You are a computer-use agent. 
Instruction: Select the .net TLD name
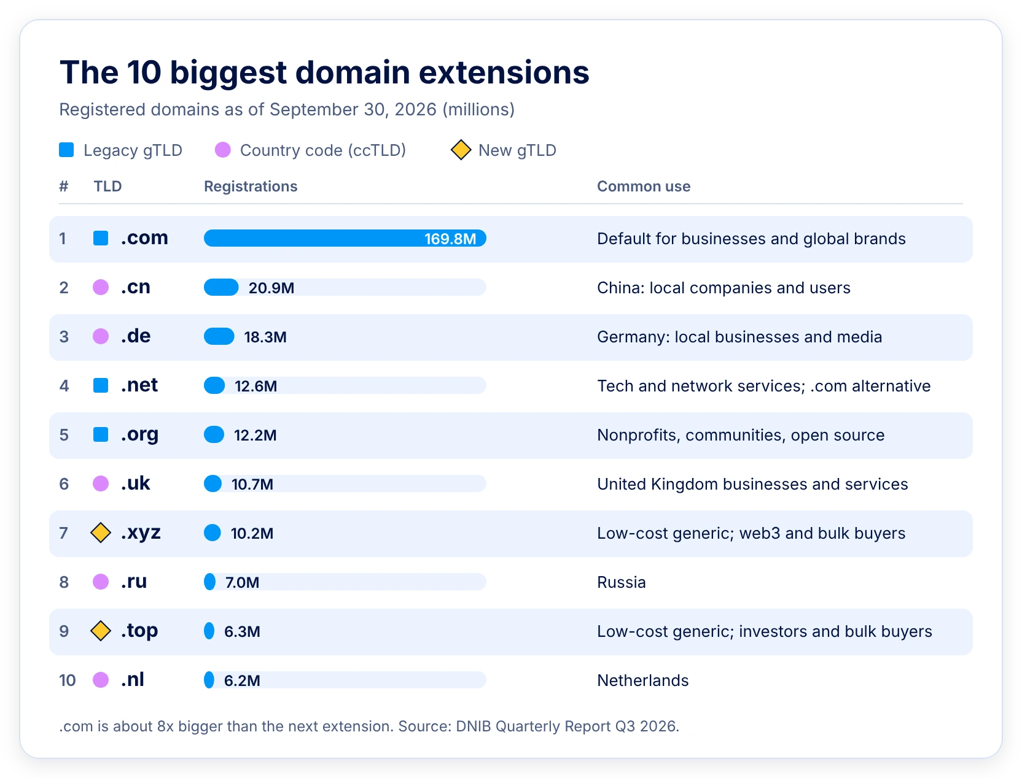tap(139, 385)
